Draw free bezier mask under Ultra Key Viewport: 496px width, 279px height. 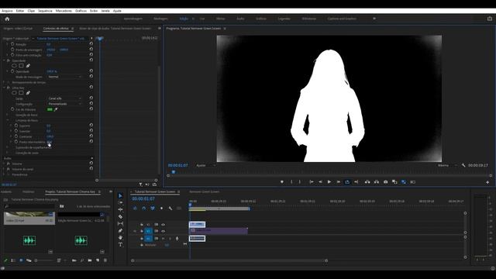pyautogui.click(x=28, y=93)
